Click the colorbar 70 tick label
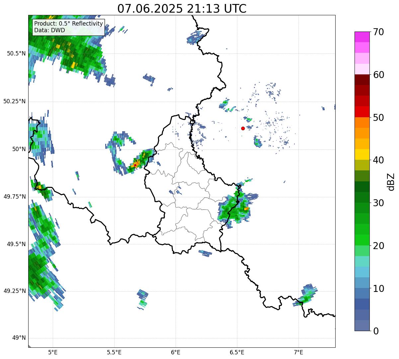 point(379,32)
